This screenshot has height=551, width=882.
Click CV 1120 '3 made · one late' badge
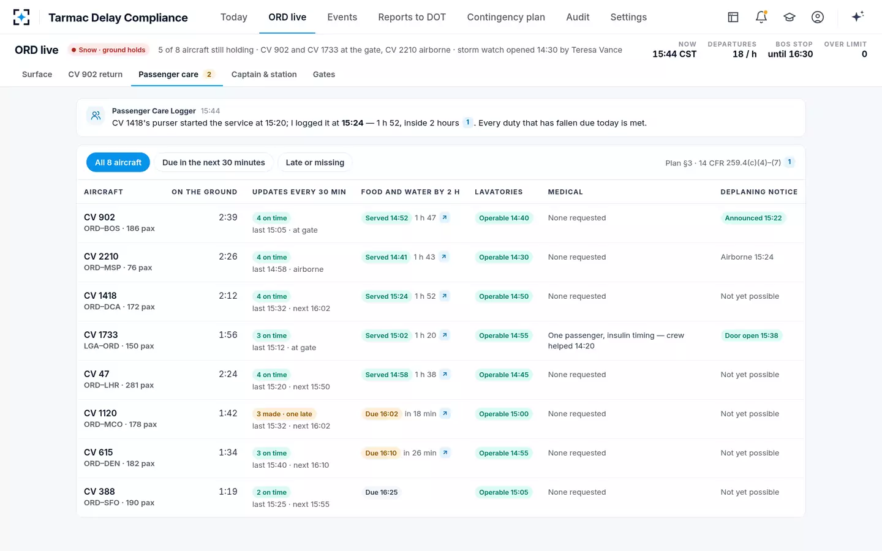(x=284, y=414)
